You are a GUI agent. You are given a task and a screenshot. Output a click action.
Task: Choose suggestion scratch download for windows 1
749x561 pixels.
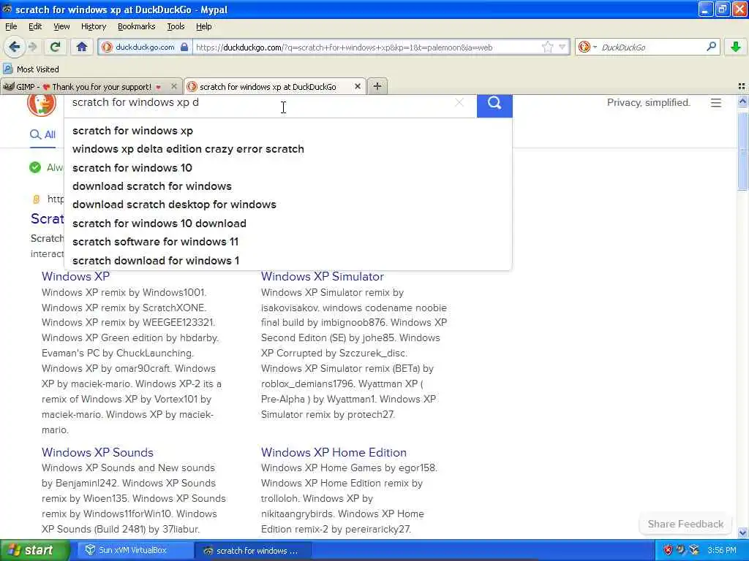(x=287, y=261)
